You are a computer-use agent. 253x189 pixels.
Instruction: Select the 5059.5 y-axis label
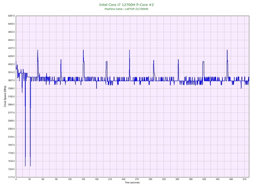click(x=11, y=24)
